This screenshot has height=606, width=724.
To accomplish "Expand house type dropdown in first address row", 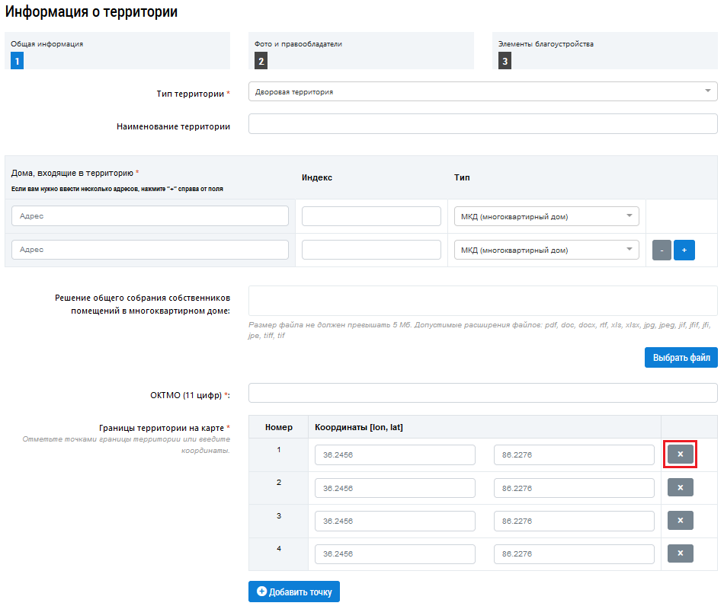I will click(546, 216).
